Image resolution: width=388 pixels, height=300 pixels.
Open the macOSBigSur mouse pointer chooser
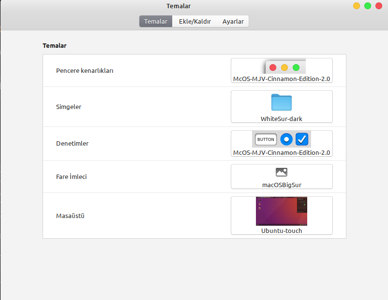pyautogui.click(x=282, y=177)
